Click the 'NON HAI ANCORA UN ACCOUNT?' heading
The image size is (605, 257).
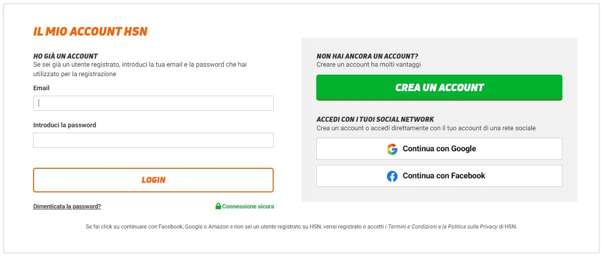pyautogui.click(x=367, y=56)
